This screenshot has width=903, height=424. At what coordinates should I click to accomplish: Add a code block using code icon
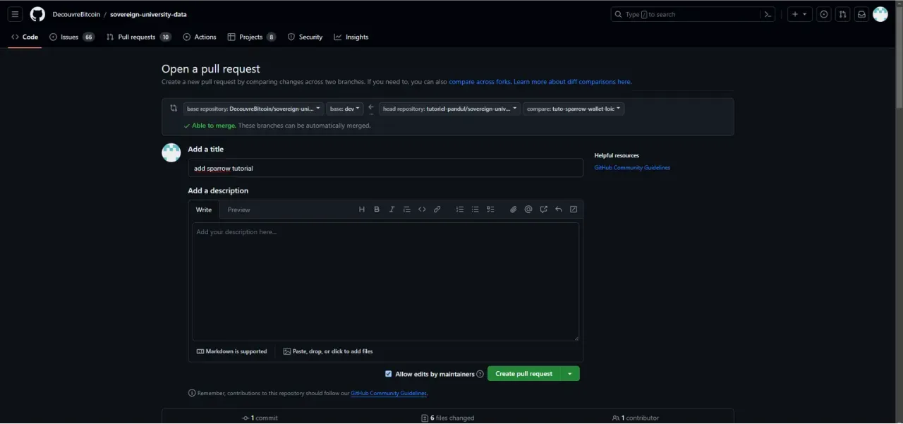422,210
